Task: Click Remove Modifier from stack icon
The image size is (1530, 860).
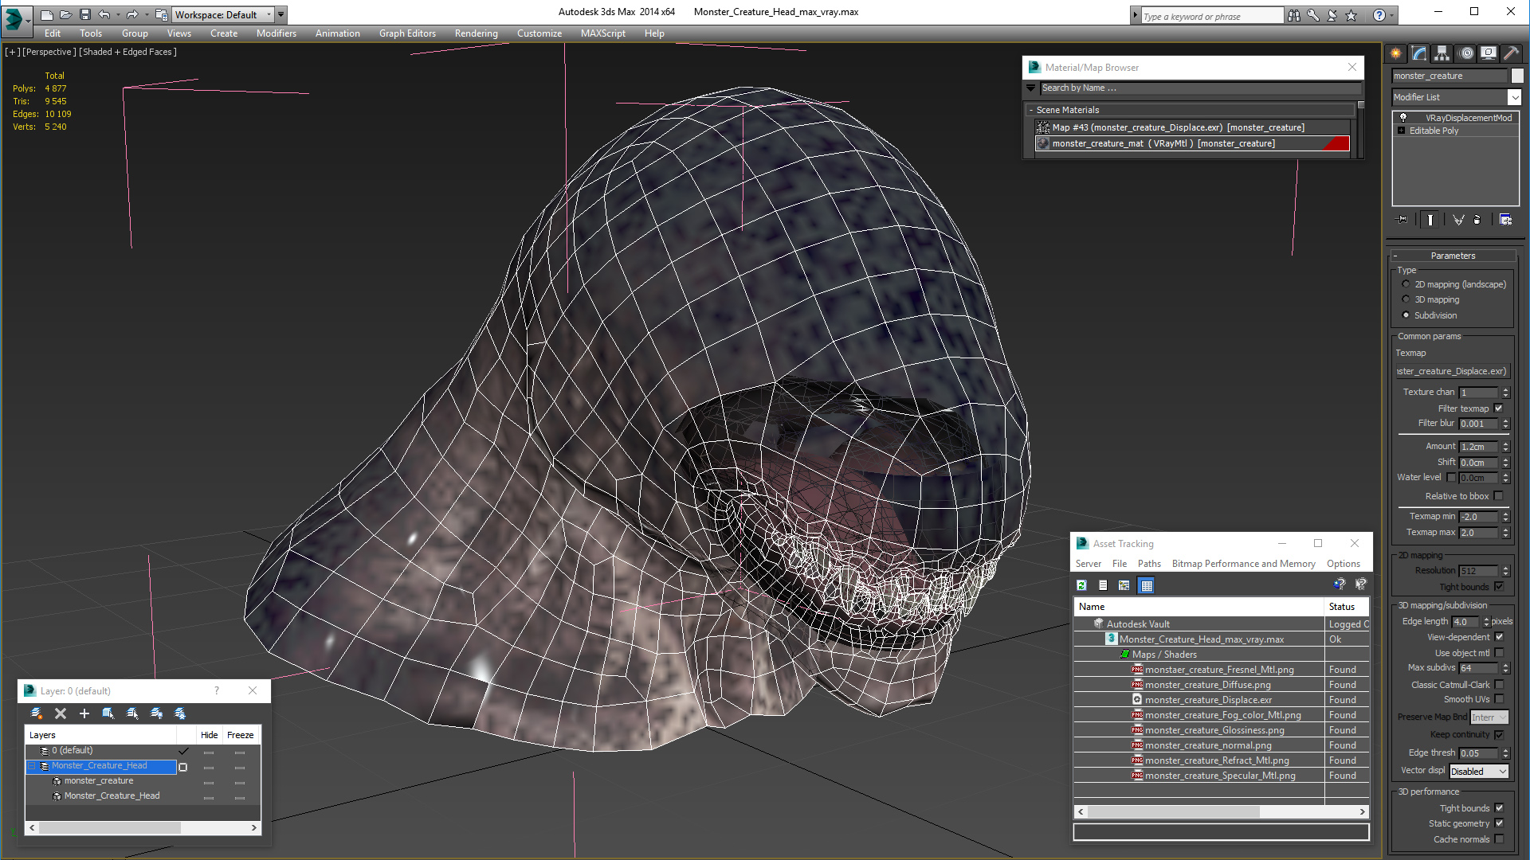Action: [1477, 220]
